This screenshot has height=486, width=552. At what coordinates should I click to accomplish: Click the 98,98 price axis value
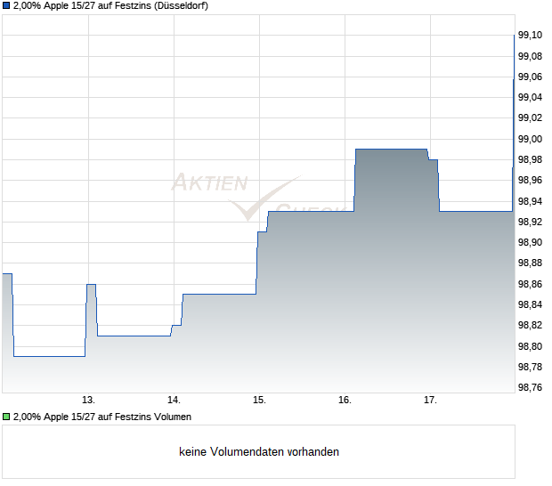click(x=530, y=159)
